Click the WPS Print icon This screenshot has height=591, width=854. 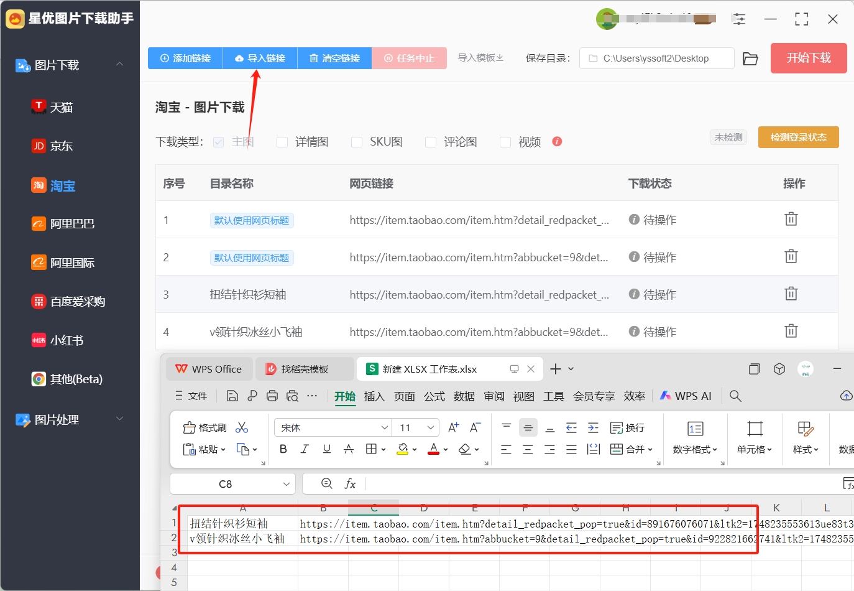click(272, 396)
